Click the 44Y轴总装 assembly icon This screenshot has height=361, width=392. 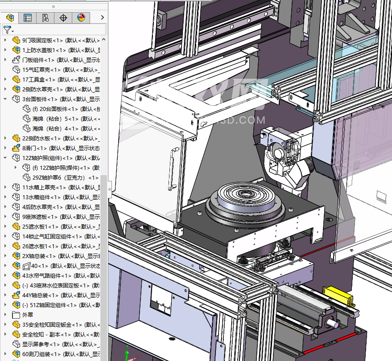pyautogui.click(x=16, y=295)
